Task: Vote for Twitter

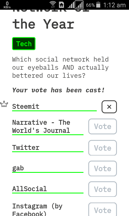Action: (x=103, y=148)
